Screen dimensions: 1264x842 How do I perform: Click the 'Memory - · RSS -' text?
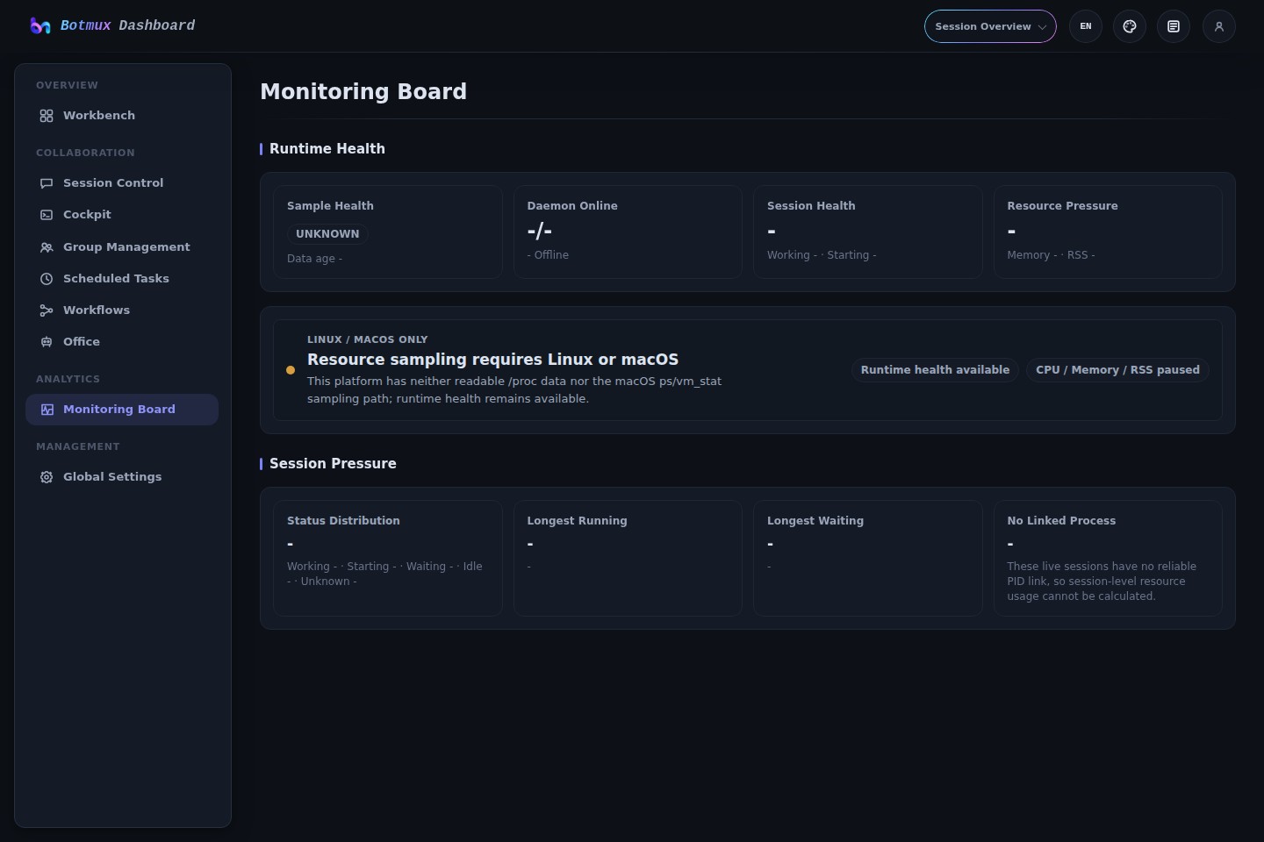pos(1051,255)
